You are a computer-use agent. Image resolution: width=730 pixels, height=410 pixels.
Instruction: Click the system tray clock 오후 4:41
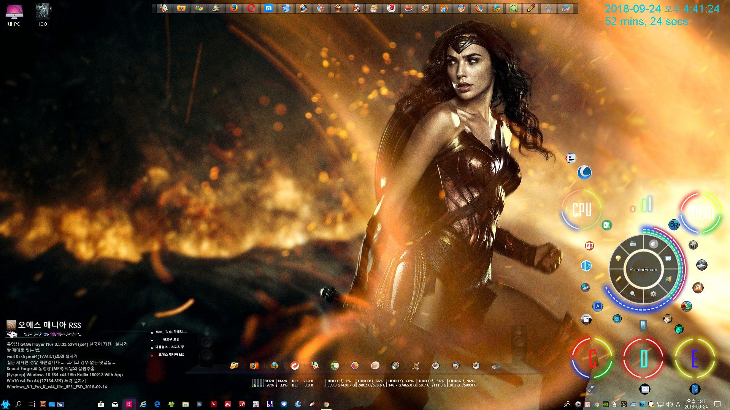click(696, 404)
